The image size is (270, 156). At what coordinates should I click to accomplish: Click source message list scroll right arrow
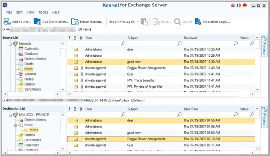click(x=252, y=94)
